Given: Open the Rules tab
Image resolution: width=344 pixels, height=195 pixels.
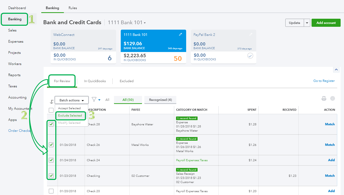Looking at the screenshot, I should (x=73, y=8).
